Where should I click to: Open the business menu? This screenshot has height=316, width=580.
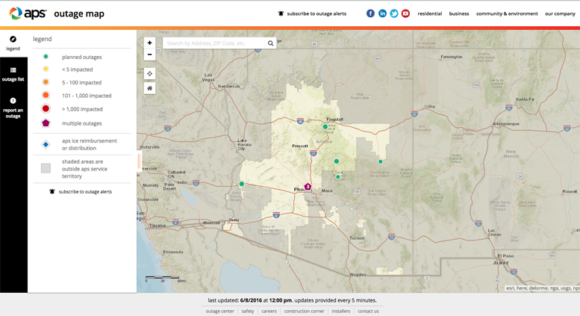click(458, 13)
